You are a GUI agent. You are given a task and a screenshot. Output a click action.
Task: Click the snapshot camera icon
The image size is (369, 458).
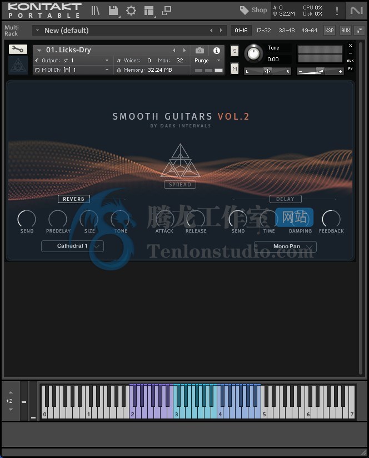200,51
